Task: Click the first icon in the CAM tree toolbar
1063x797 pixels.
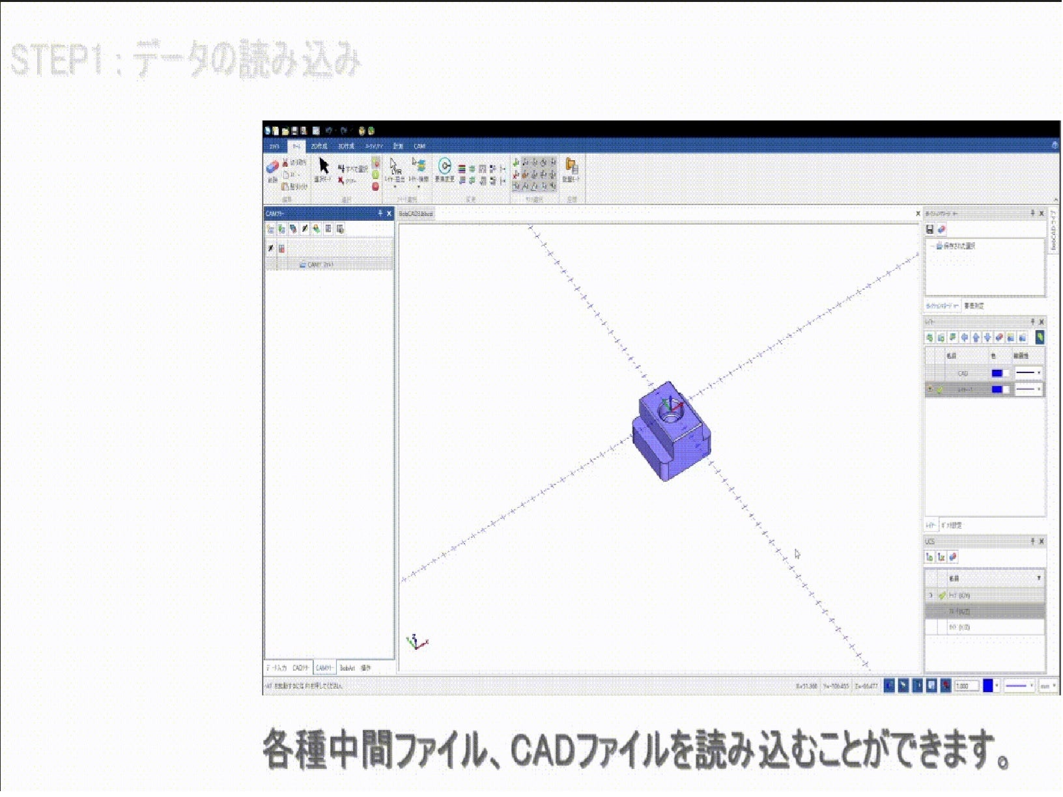Action: tap(270, 229)
